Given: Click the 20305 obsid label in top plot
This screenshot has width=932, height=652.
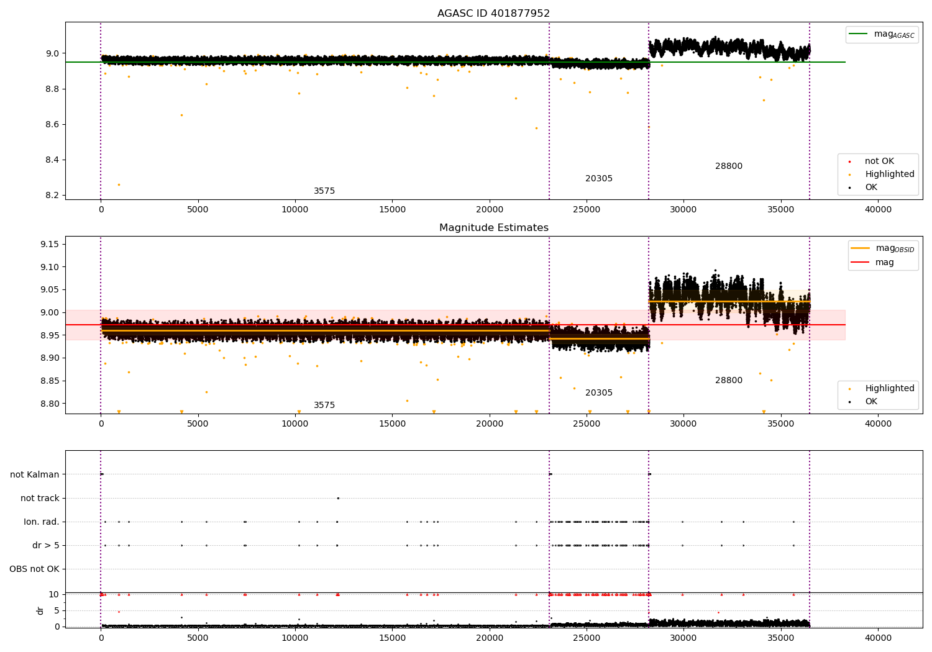Looking at the screenshot, I should point(599,179).
